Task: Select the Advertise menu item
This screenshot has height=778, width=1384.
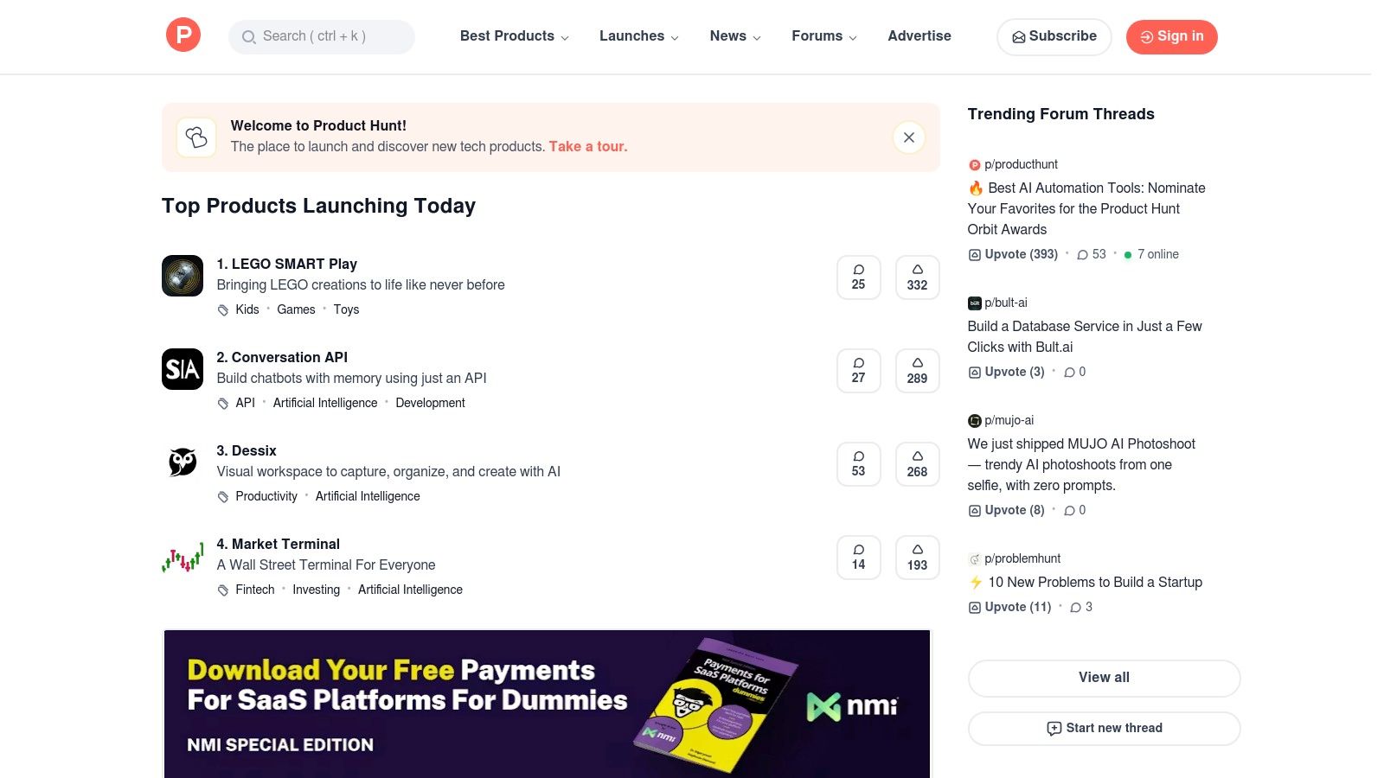Action: point(919,36)
